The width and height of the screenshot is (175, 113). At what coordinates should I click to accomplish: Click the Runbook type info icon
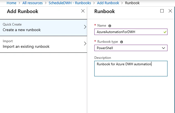(121, 42)
